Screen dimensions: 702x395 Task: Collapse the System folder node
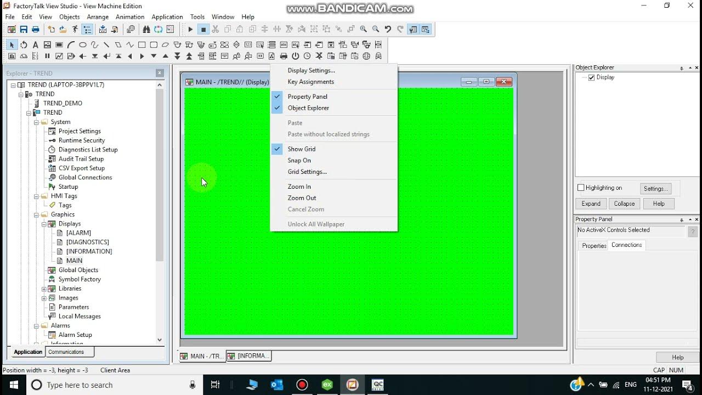[36, 122]
